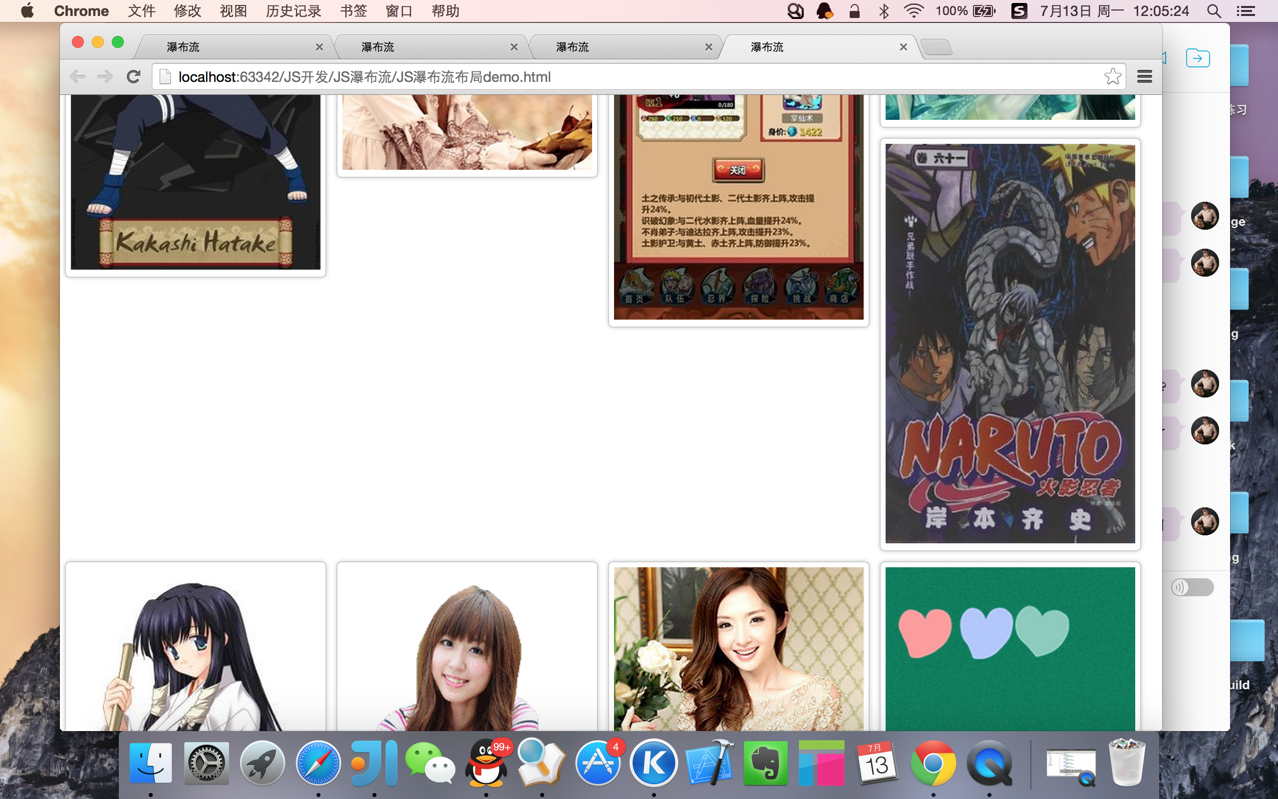Open the Chrome hamburger menu
This screenshot has height=799, width=1278.
(x=1144, y=76)
